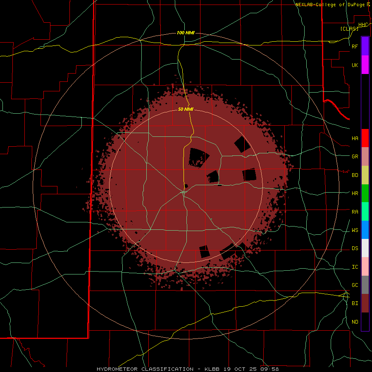This screenshot has width=372, height=372.
Task: Click the RA legend label
Action: point(355,212)
